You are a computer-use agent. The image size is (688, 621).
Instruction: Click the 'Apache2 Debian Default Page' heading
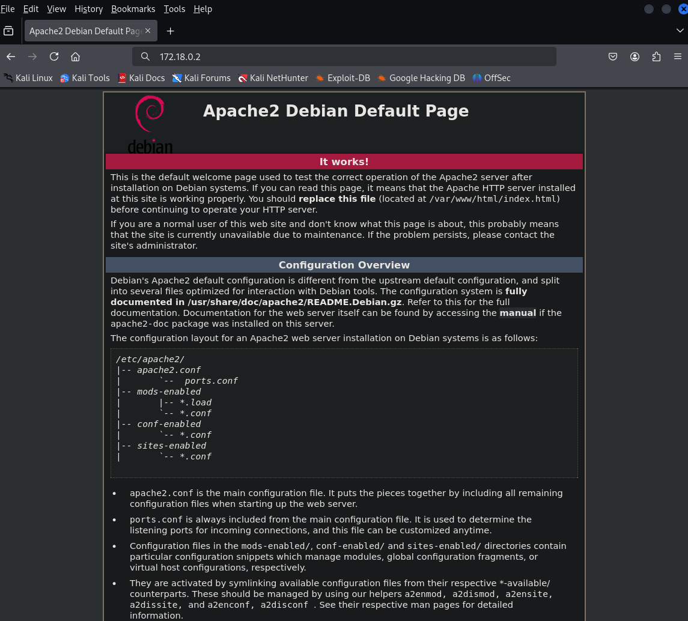pyautogui.click(x=336, y=111)
